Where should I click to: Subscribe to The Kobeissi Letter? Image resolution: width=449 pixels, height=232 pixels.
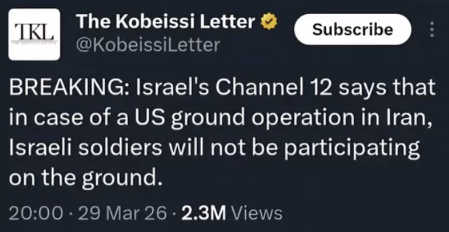[352, 30]
